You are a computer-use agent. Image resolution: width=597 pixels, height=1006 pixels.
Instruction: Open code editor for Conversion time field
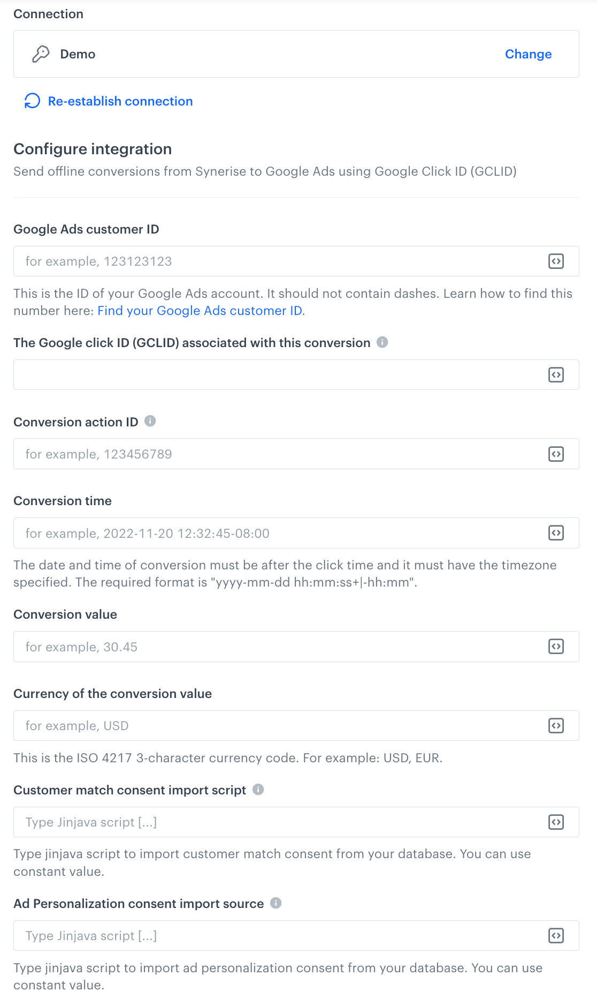[556, 533]
